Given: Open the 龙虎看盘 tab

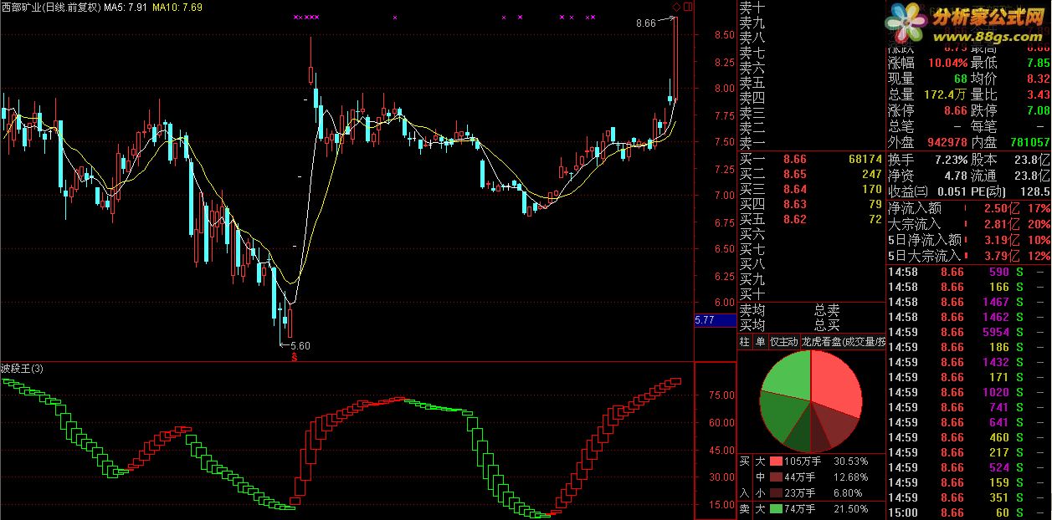Looking at the screenshot, I should coord(843,341).
